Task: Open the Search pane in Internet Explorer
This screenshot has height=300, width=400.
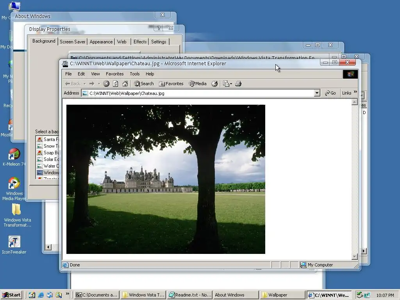Action: tap(144, 84)
